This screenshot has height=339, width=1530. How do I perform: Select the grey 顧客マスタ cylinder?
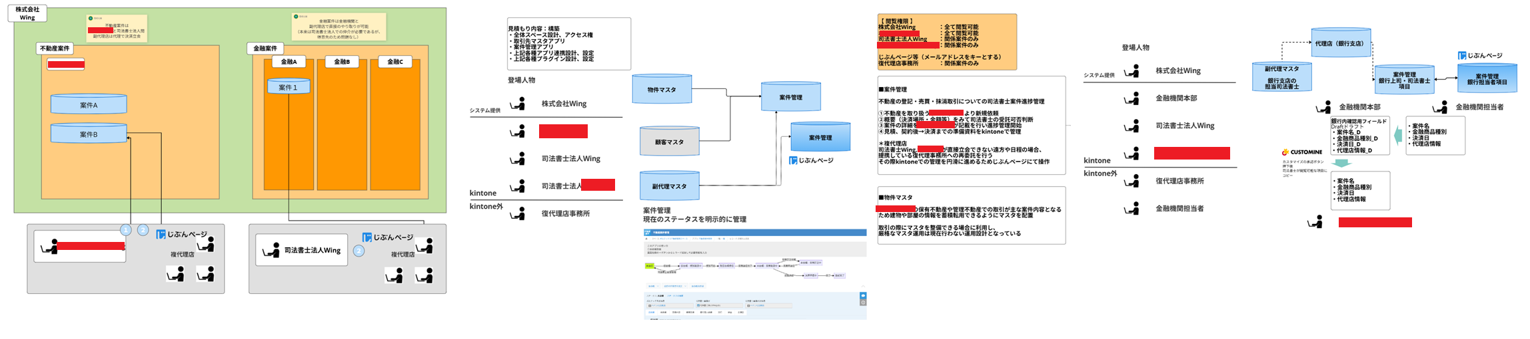point(669,142)
